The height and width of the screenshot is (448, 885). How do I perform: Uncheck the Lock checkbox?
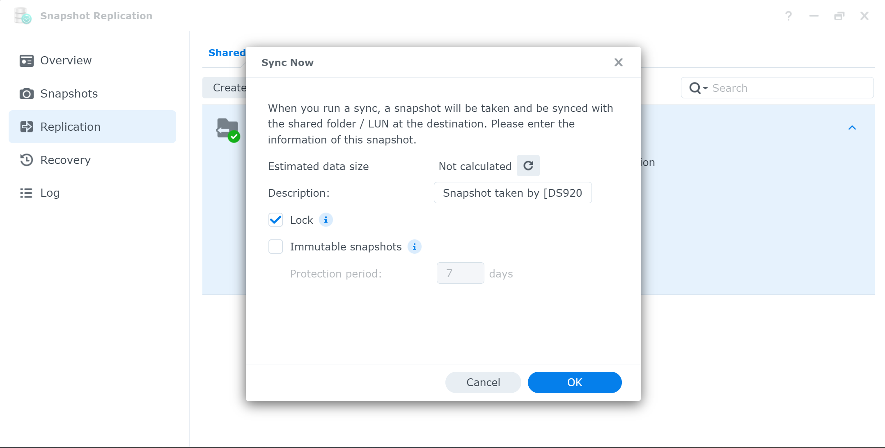276,220
